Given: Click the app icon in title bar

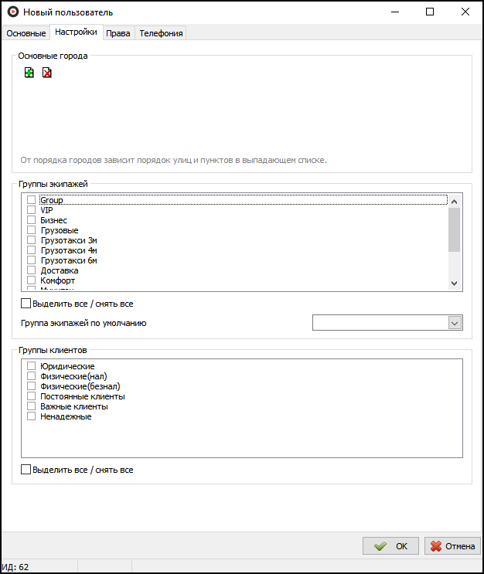Looking at the screenshot, I should pos(12,12).
